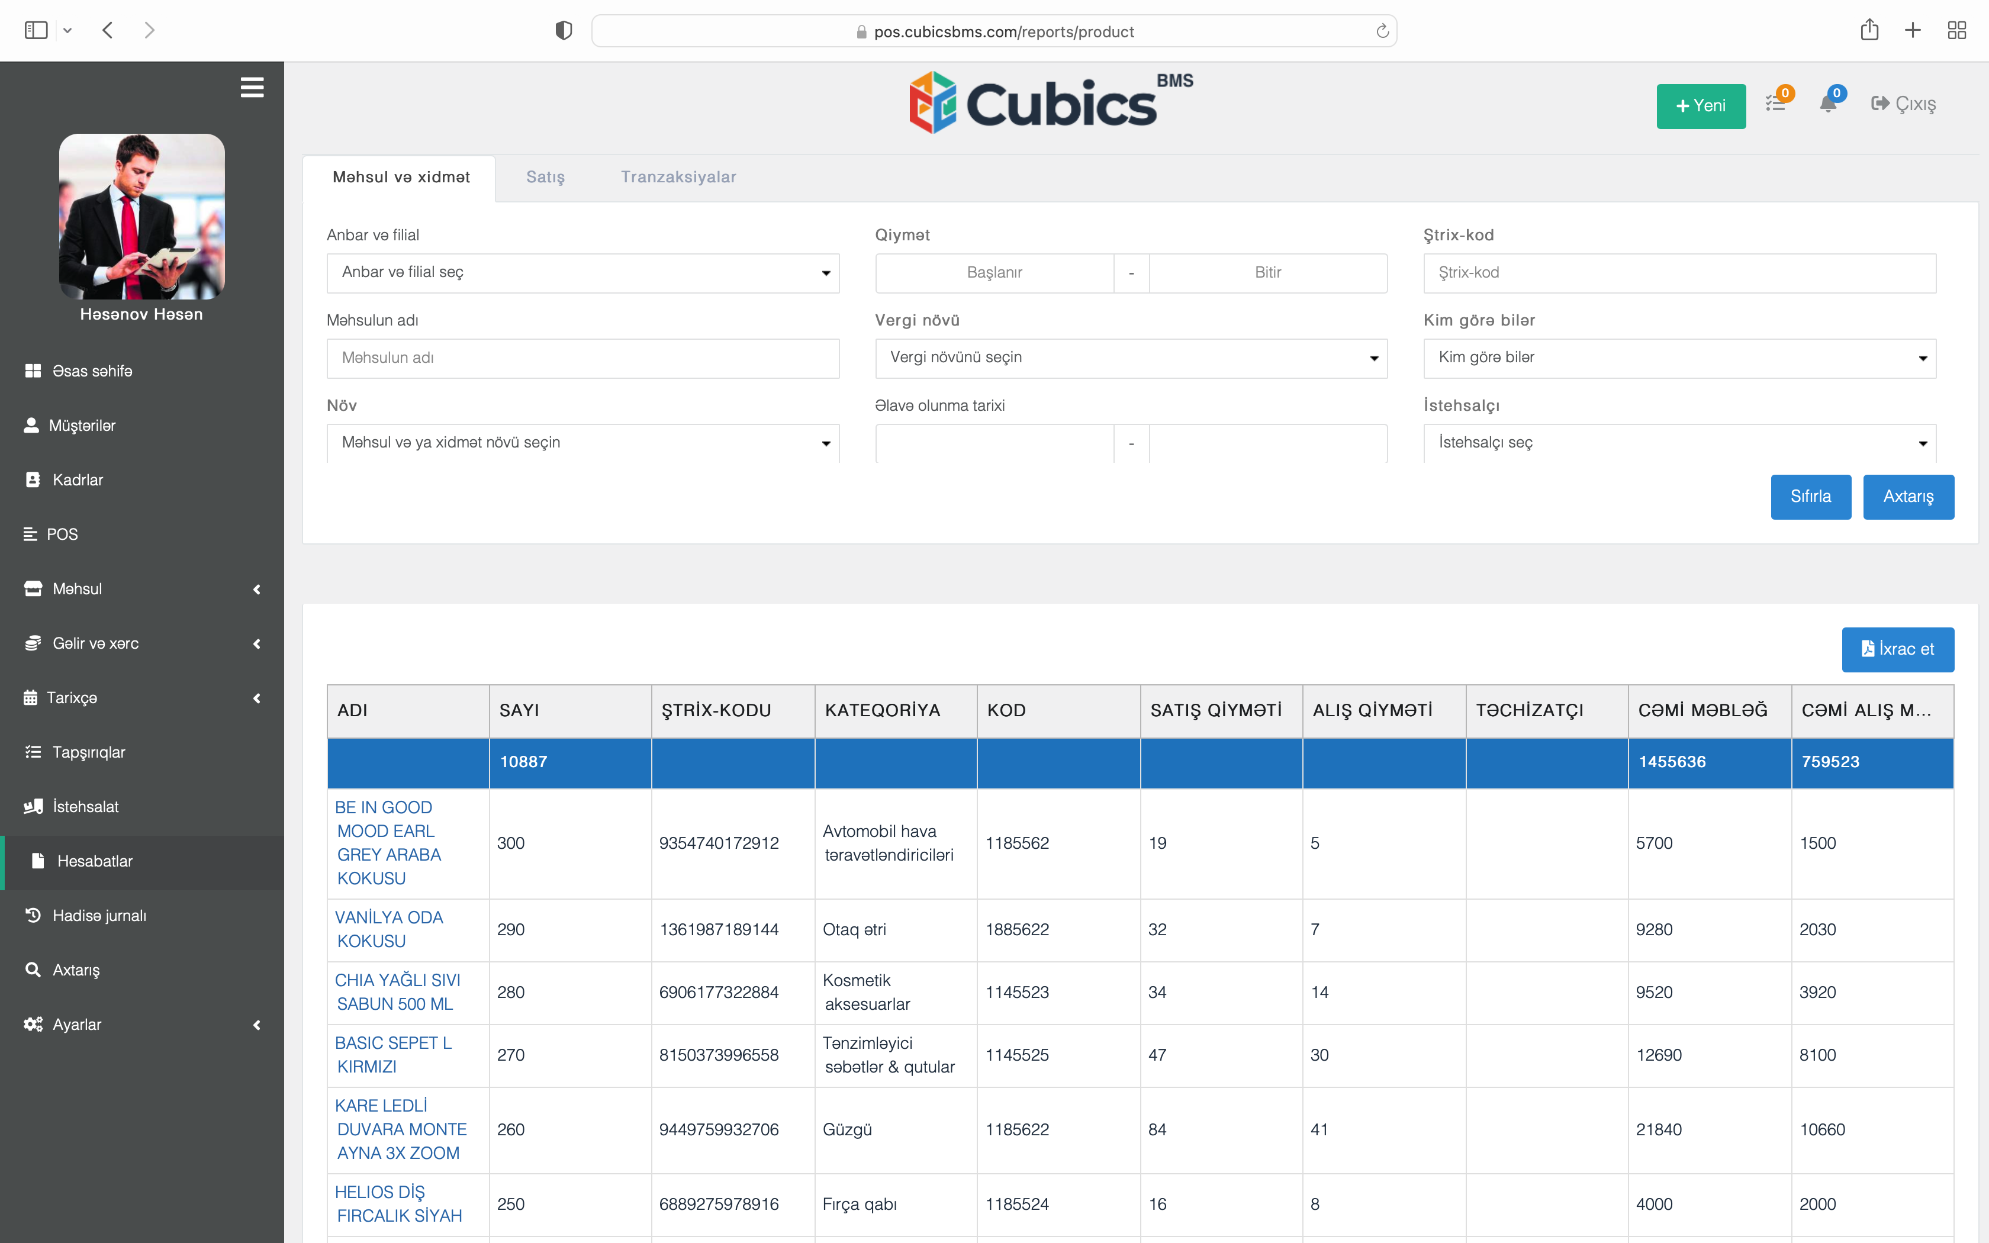Screen dimensions: 1989x1243
Task: Click the green Yeni button
Action: pyautogui.click(x=1701, y=105)
